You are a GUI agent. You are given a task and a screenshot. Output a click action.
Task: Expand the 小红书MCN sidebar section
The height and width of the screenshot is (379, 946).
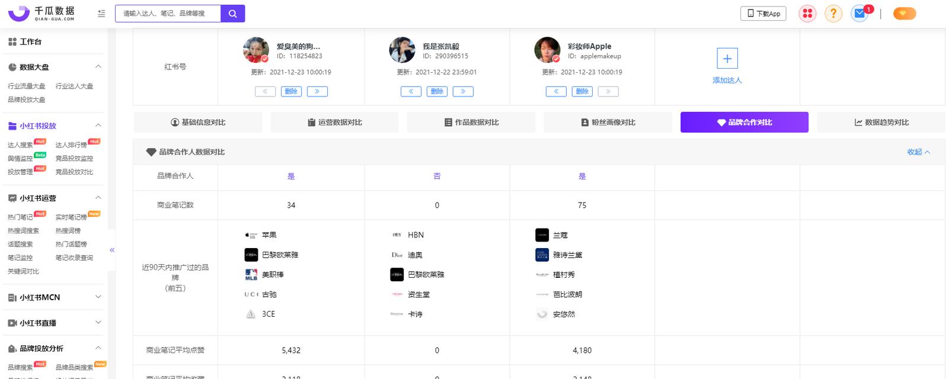(x=98, y=297)
